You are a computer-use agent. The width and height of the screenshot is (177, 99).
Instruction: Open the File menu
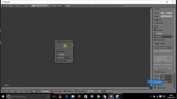pos(9,6)
